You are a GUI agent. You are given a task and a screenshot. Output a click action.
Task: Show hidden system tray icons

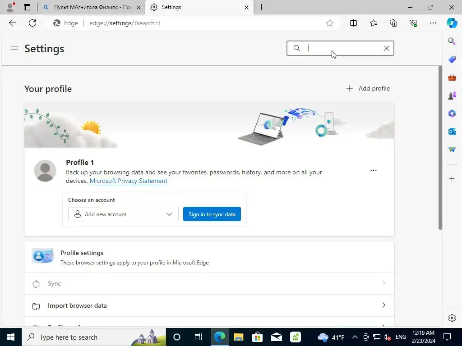355,337
